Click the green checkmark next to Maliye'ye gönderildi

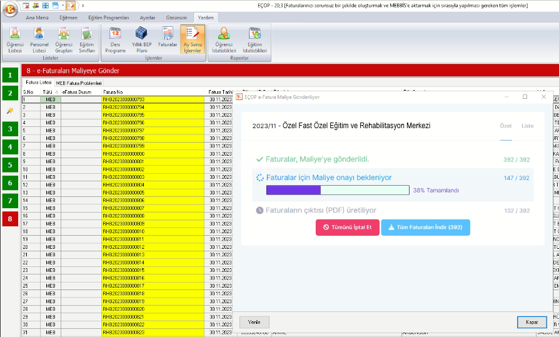(259, 159)
